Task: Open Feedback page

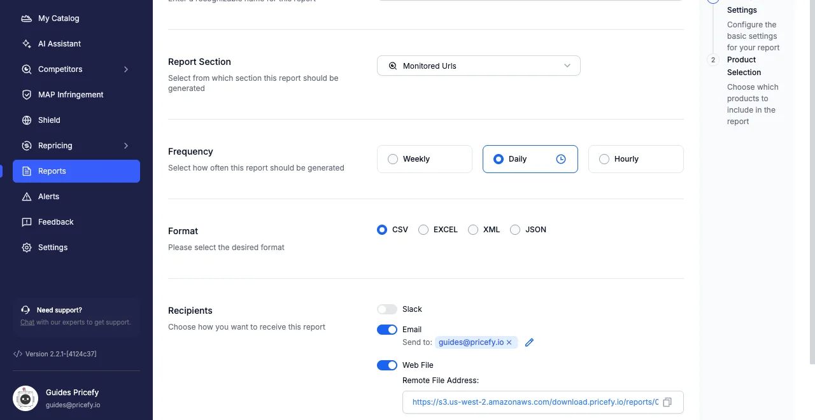Action: point(76,222)
